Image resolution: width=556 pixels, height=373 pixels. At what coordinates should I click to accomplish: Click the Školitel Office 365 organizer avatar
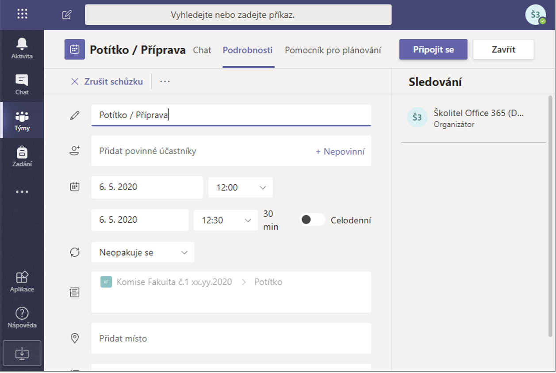point(417,118)
